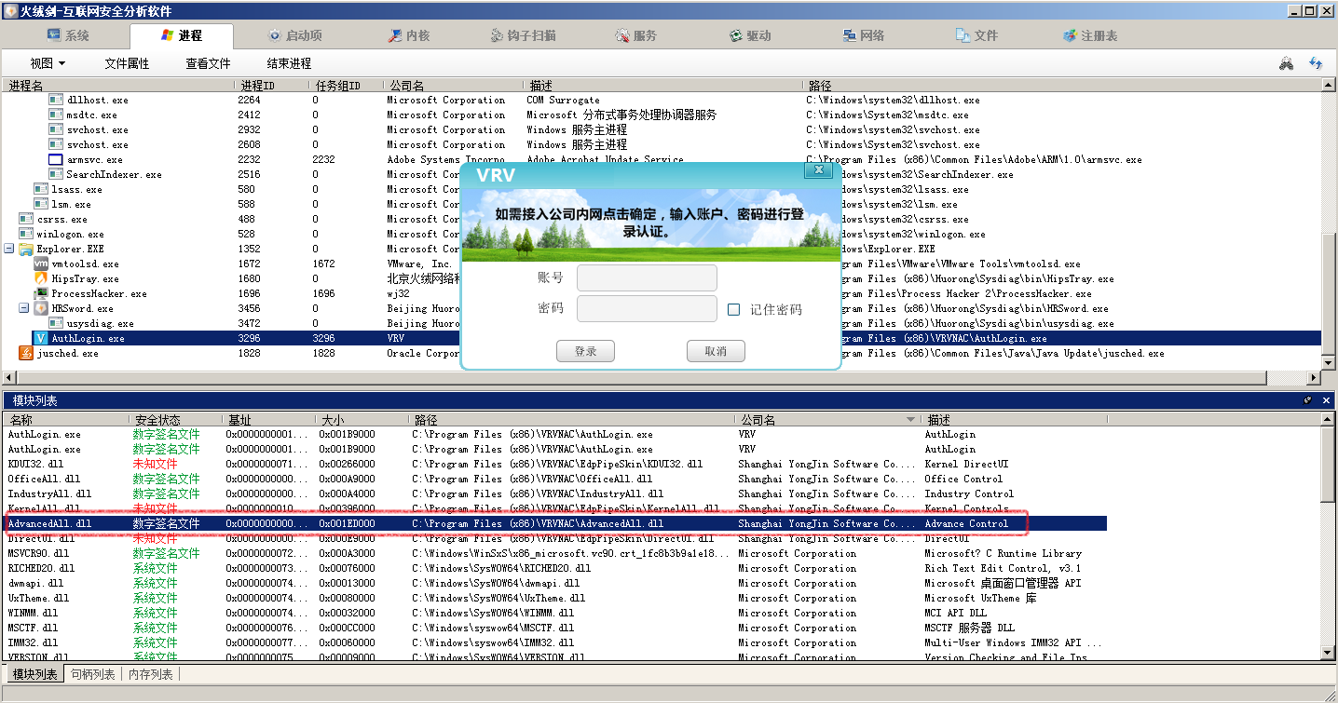Switch to the 启动项 startup items tab
Image resolution: width=1338 pixels, height=703 pixels.
[x=294, y=35]
